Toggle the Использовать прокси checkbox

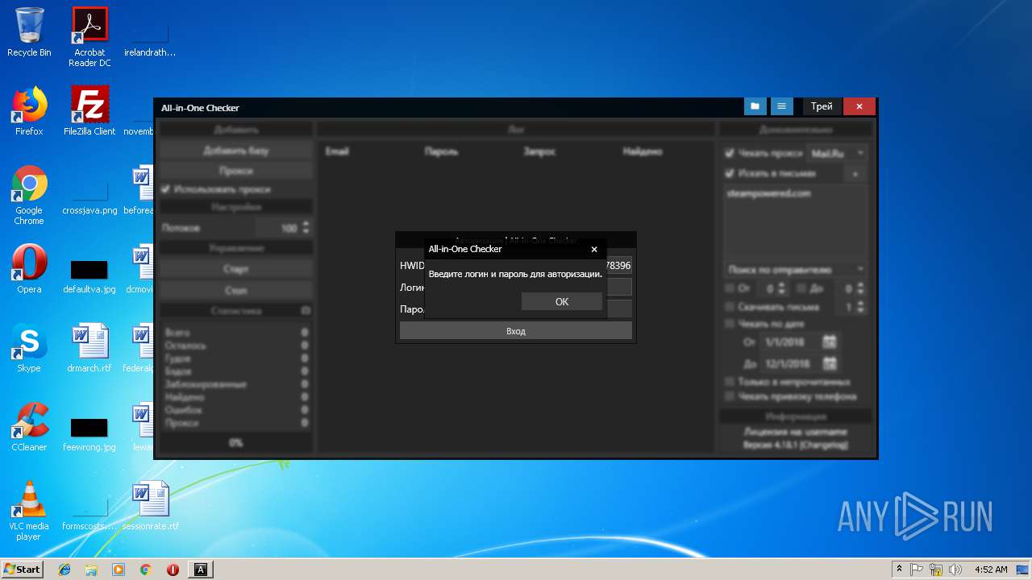click(x=165, y=189)
